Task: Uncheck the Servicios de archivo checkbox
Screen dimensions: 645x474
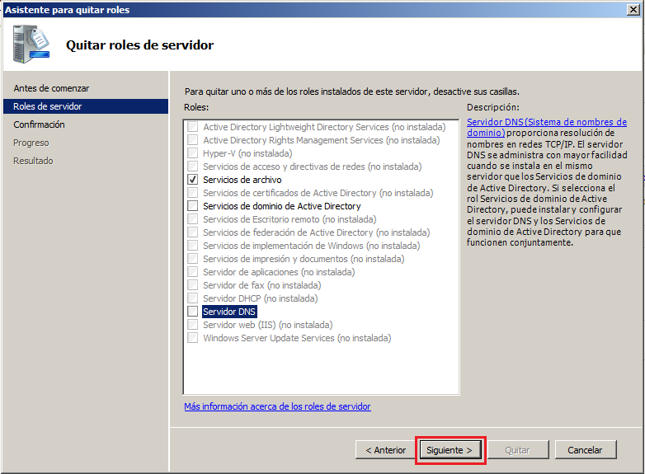Action: coord(193,180)
